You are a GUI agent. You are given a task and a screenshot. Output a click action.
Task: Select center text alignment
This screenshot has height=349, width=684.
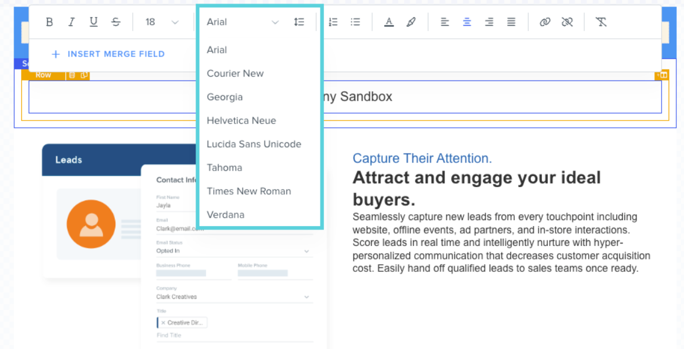tap(467, 22)
